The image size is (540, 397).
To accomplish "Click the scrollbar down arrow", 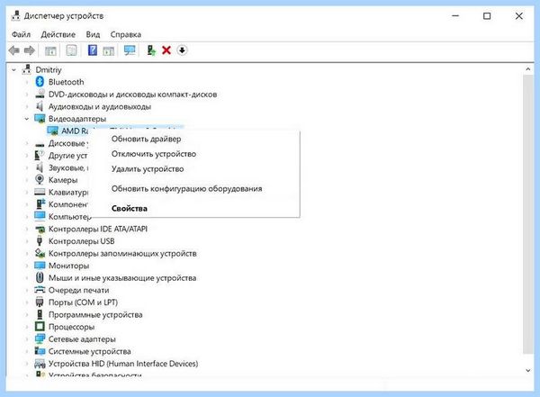I will (528, 371).
